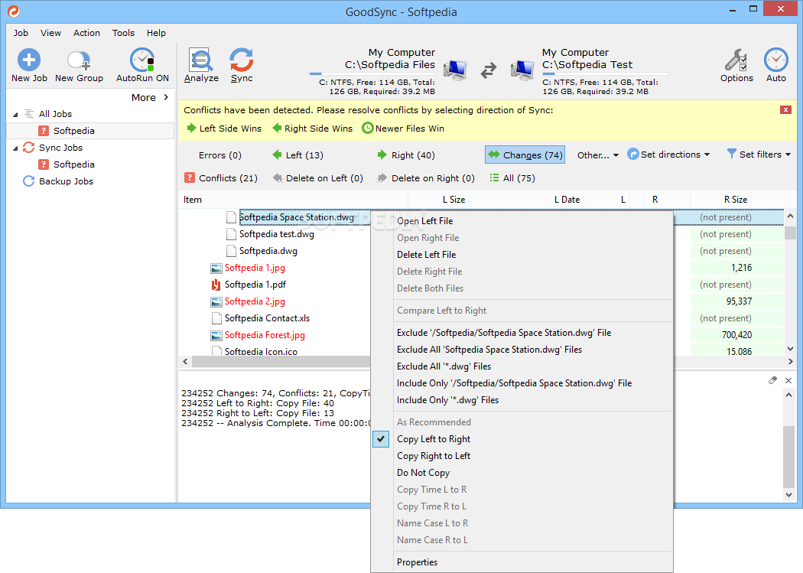Click file list vertical scrollbar down arrow

[790, 349]
